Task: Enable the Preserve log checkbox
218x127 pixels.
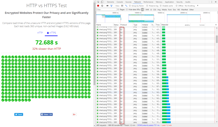Action: (147, 6)
